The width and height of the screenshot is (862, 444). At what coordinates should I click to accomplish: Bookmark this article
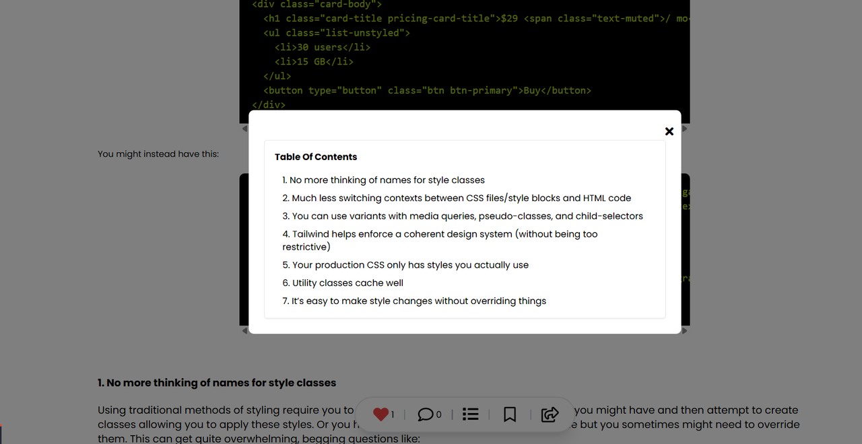click(510, 414)
